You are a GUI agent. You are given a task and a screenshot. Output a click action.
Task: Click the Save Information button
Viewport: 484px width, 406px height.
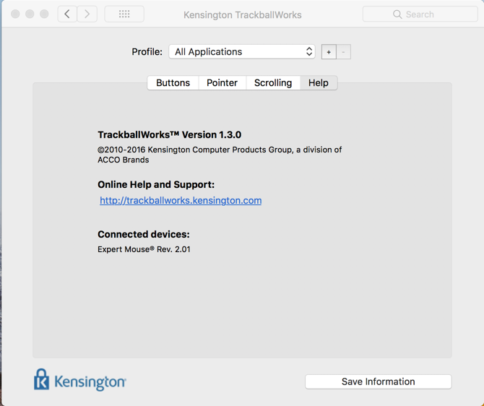(378, 381)
